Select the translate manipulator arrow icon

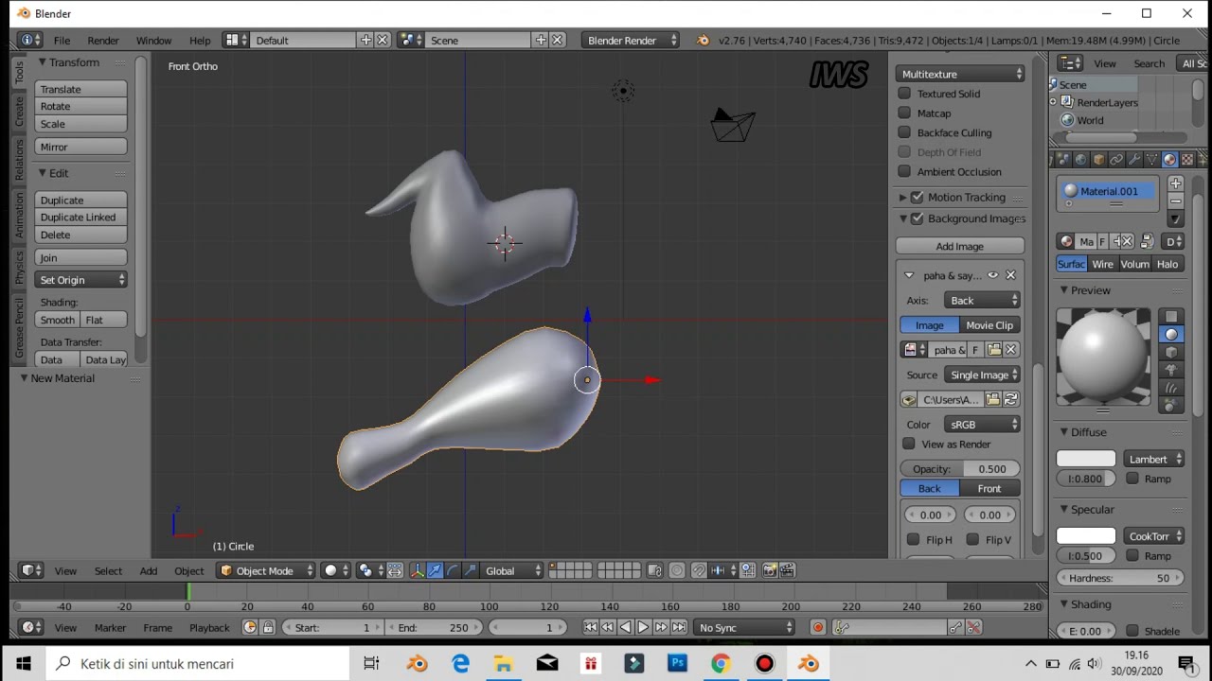(435, 570)
